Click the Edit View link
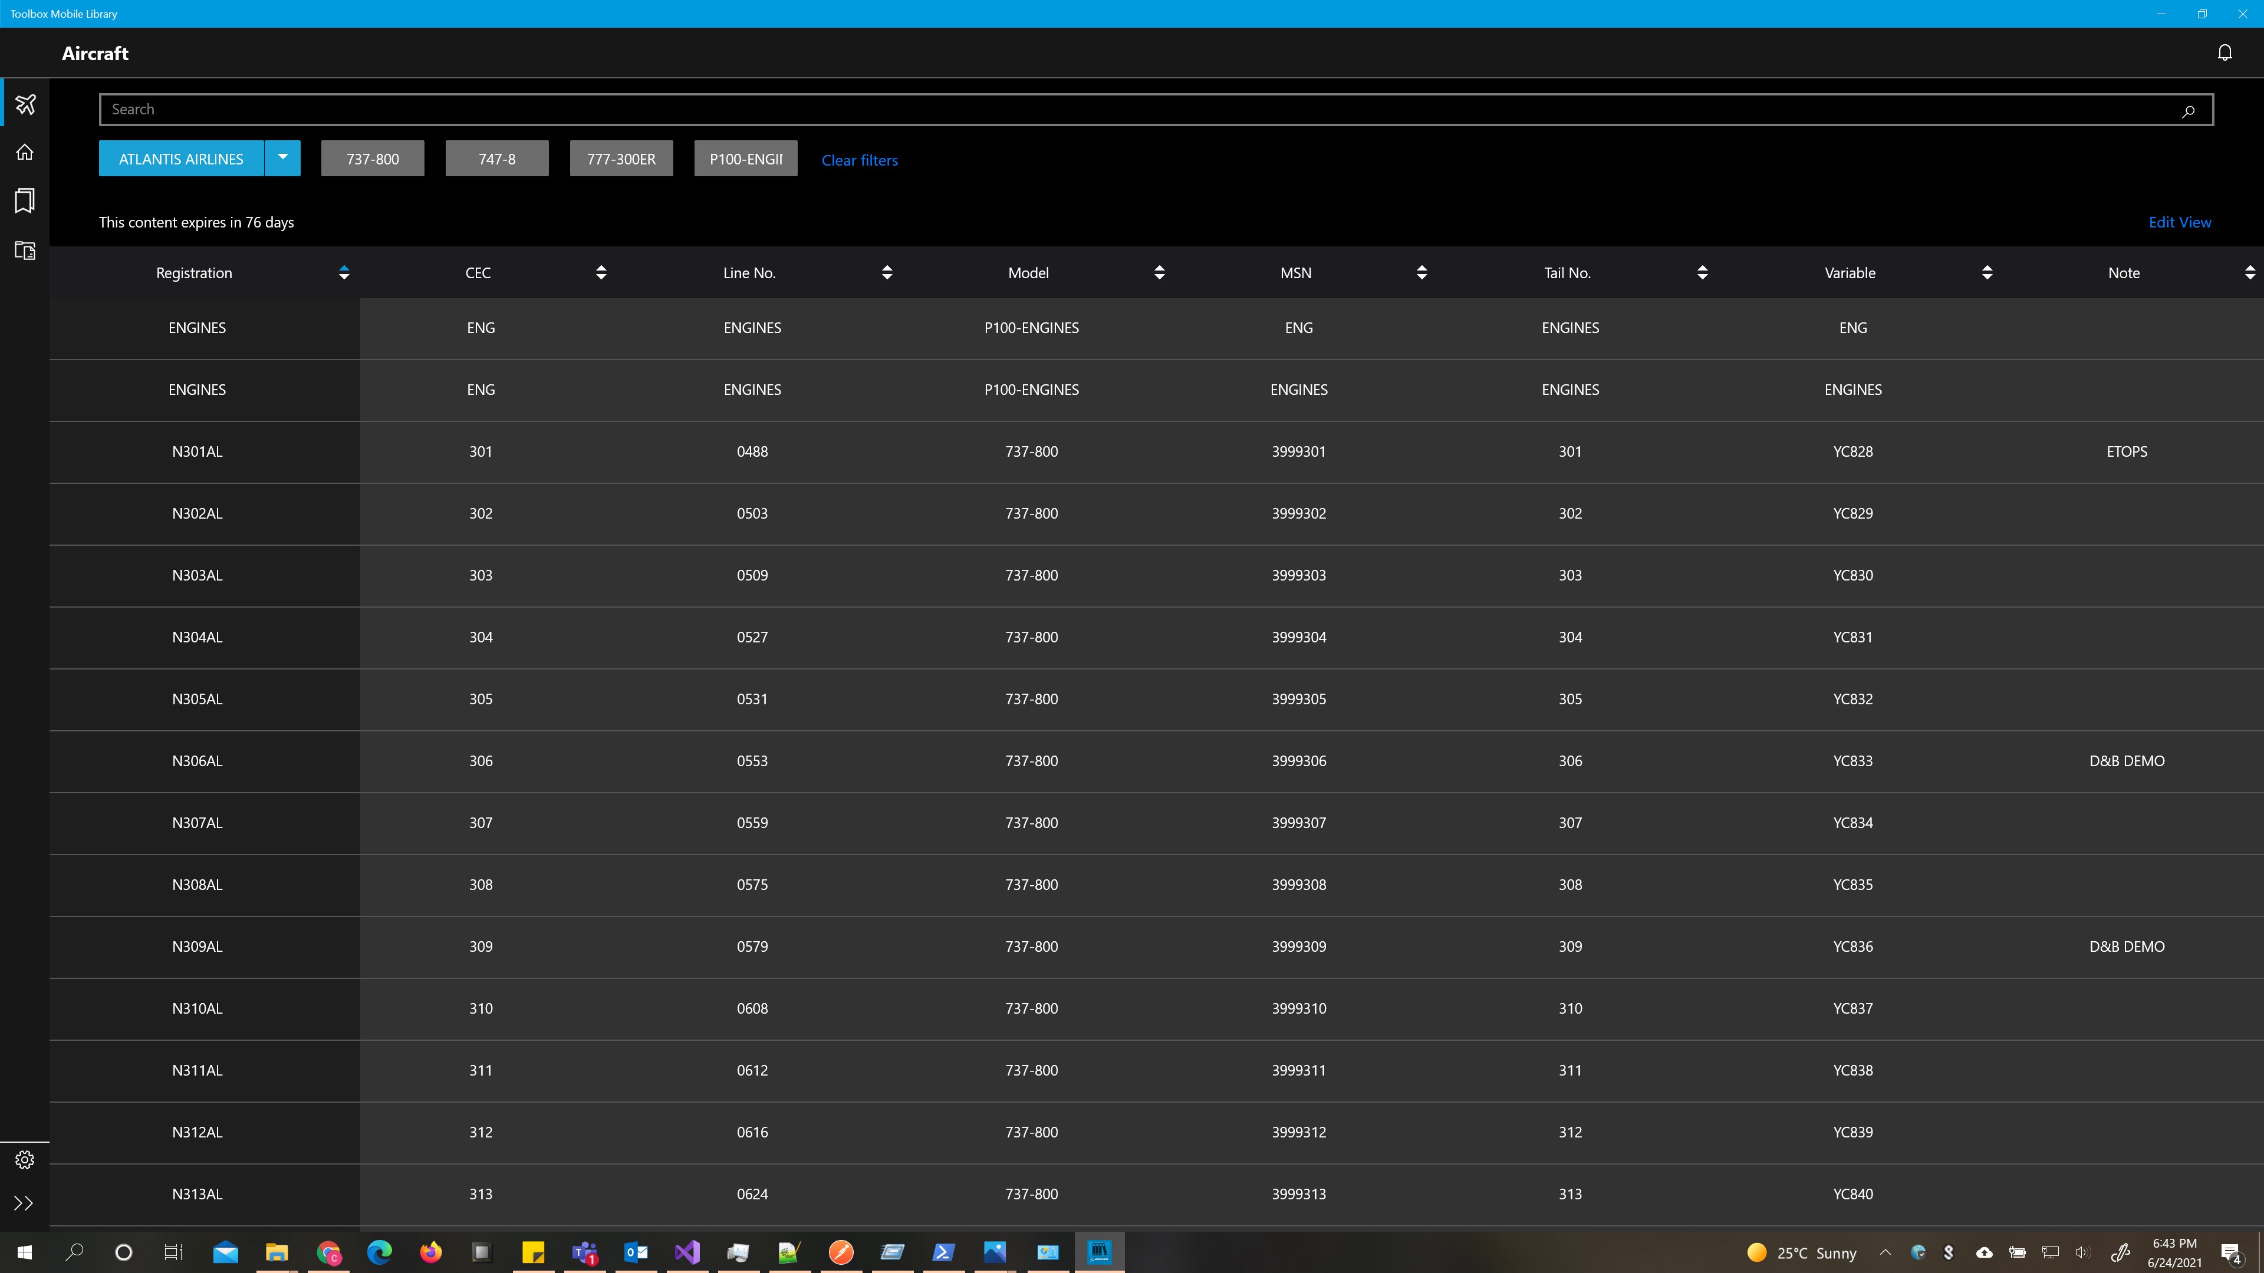This screenshot has width=2264, height=1273. pos(2179,222)
